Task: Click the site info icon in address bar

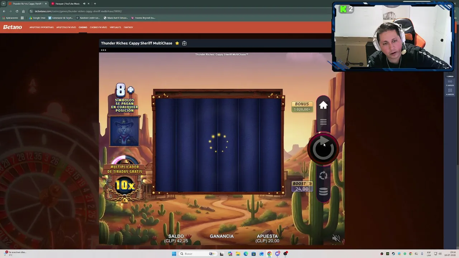Action: [x=31, y=11]
